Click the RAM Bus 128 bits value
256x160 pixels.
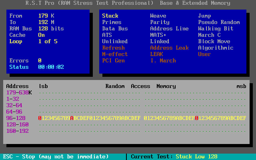coord(51,28)
